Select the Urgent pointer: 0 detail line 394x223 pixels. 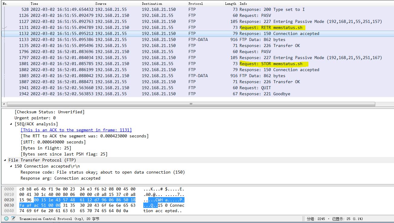coord(35,118)
